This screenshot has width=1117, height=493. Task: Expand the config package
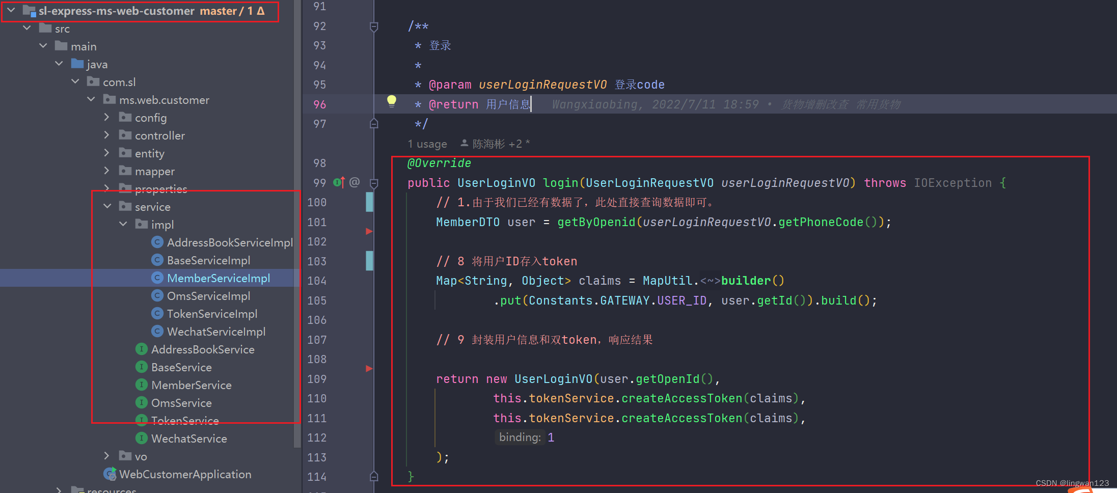point(107,117)
